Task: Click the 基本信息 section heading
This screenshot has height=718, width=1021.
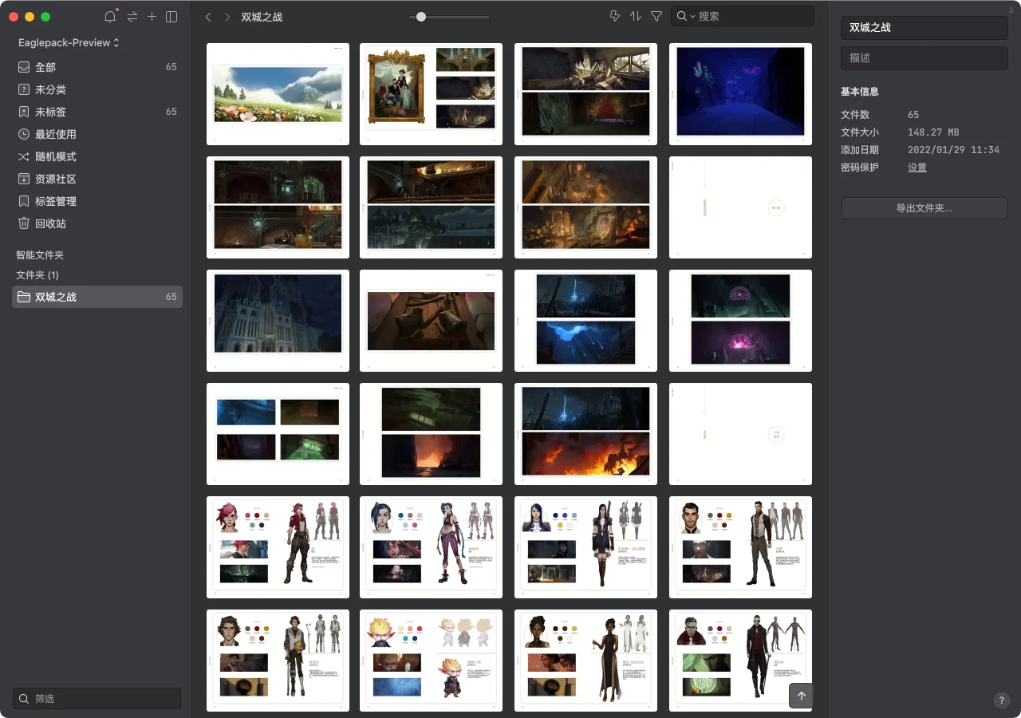Action: tap(860, 92)
